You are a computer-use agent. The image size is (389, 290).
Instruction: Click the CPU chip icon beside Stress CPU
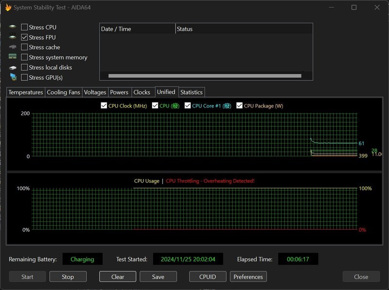point(13,27)
